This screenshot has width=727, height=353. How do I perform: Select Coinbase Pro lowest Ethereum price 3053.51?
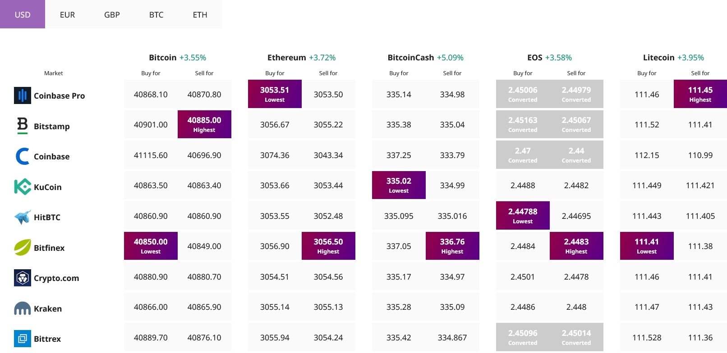click(275, 94)
